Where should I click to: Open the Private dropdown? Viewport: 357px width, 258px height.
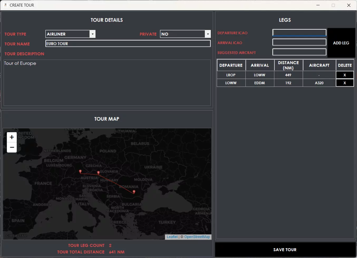coord(208,34)
